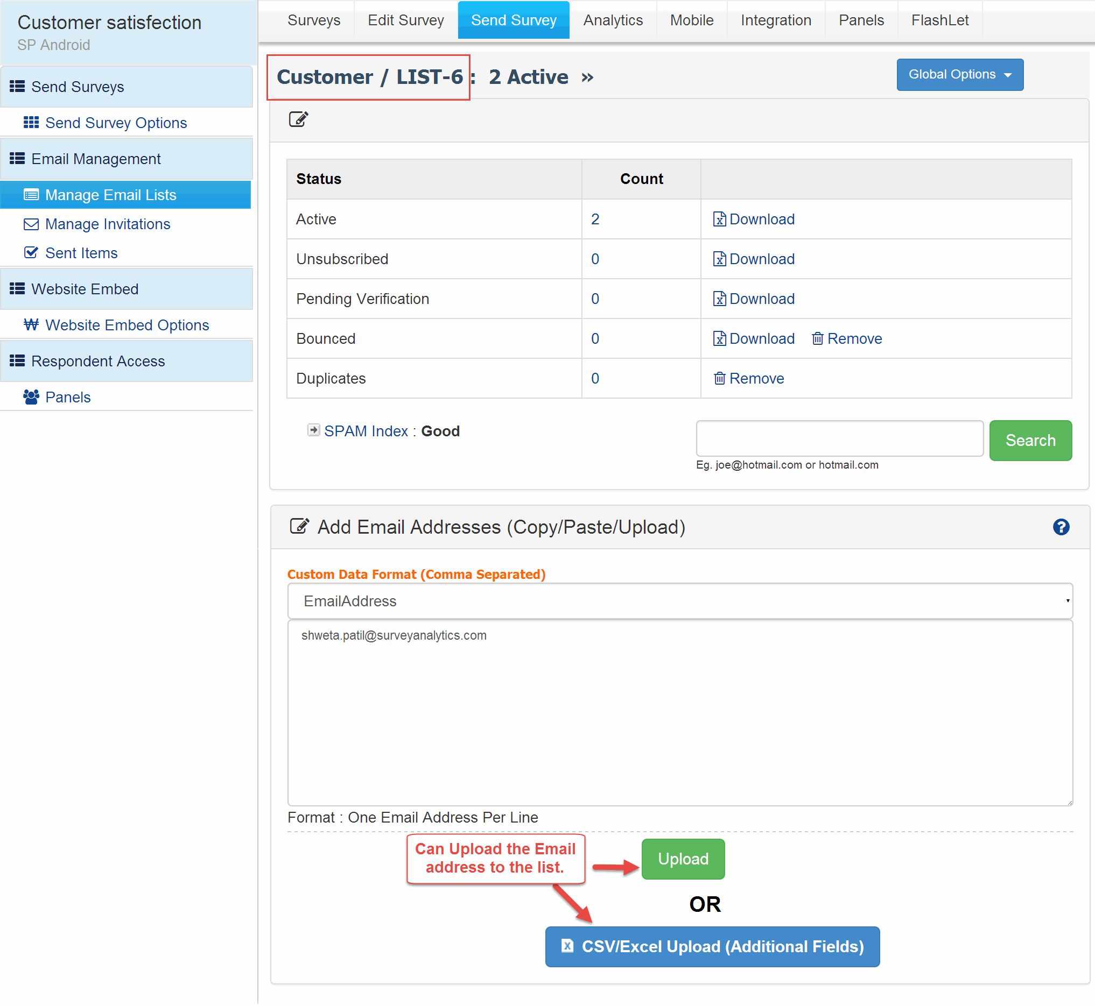
Task: Open Sent Items in sidebar
Action: click(x=81, y=253)
